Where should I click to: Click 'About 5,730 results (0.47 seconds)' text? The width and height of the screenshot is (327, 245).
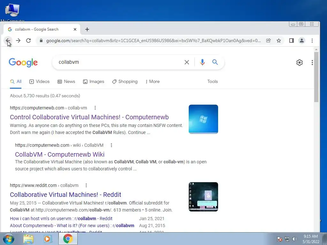pos(45,96)
